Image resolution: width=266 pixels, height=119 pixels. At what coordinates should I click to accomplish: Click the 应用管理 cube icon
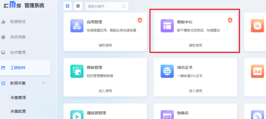77,26
